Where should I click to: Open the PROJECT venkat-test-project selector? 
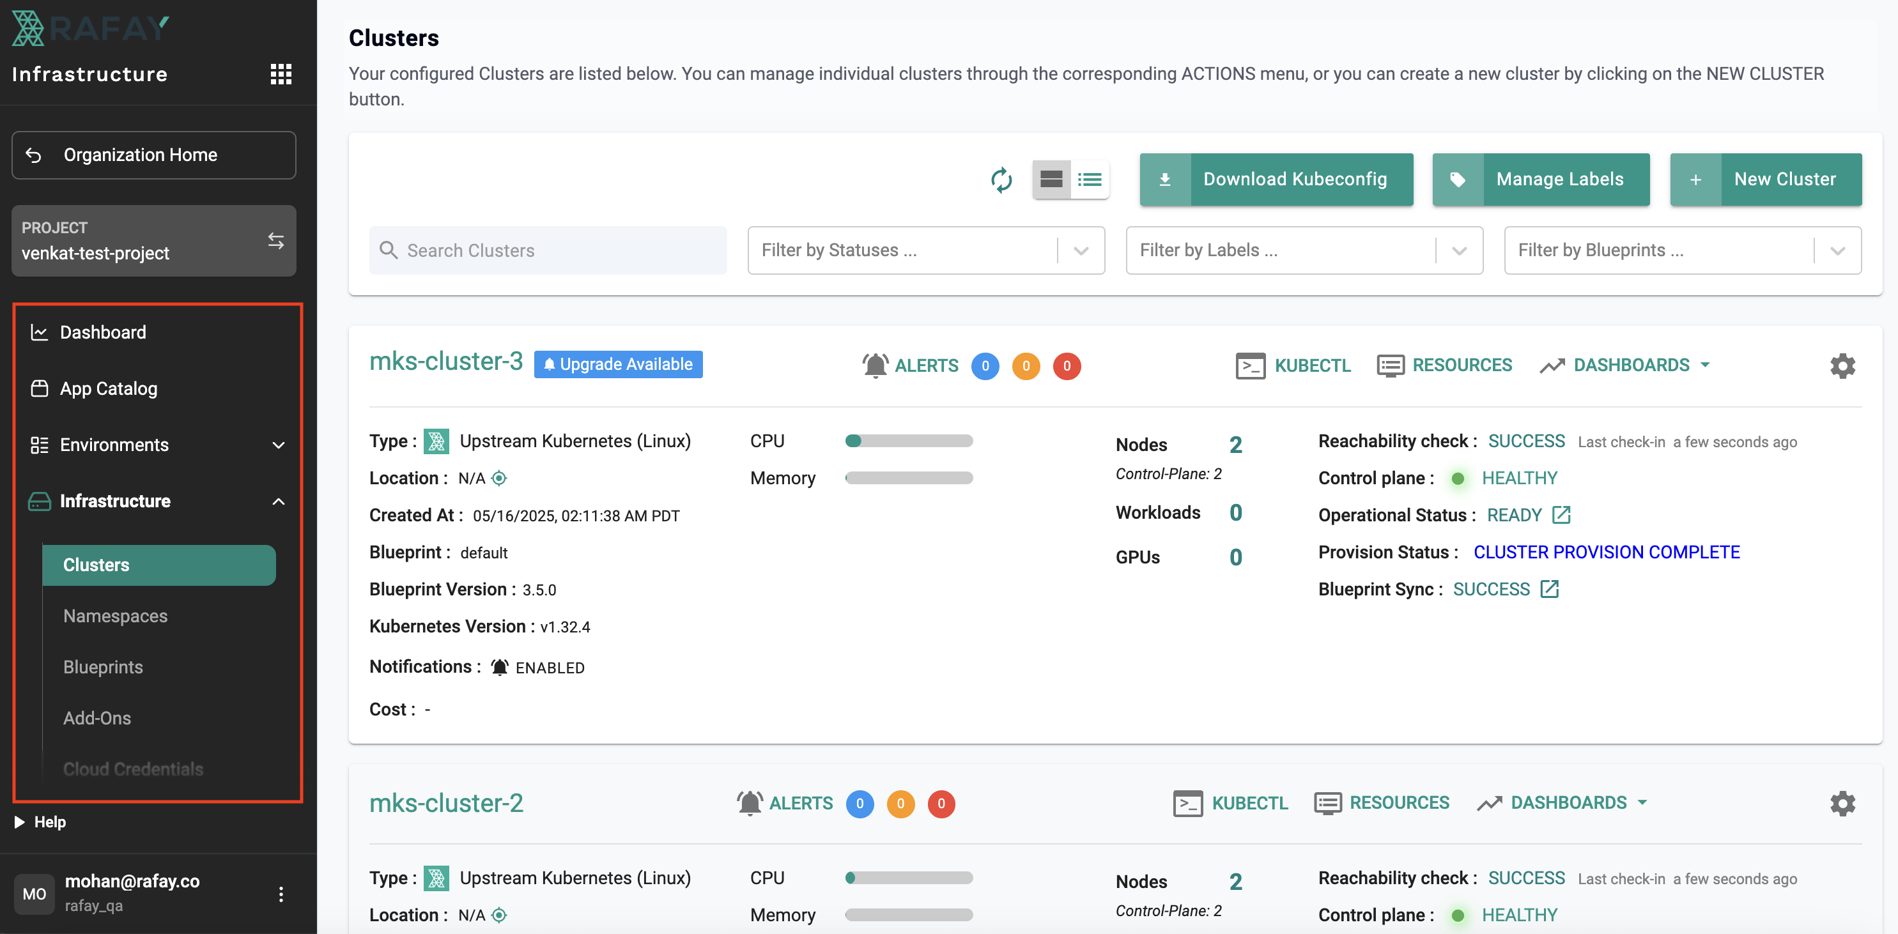point(154,241)
